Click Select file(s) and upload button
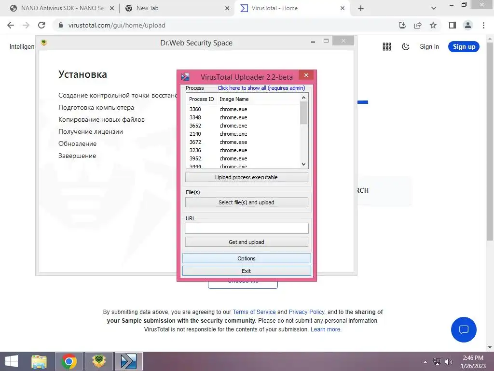The height and width of the screenshot is (371, 494). (x=247, y=202)
